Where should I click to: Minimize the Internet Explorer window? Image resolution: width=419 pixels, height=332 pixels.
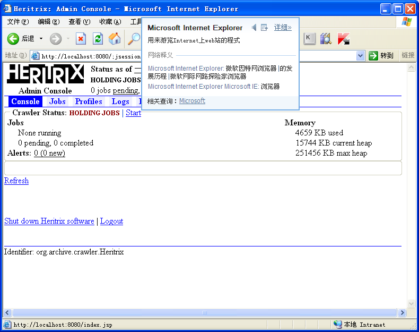tap(386, 9)
